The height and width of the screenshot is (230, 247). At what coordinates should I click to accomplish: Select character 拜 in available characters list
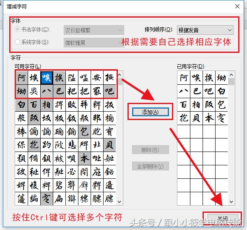point(84,105)
